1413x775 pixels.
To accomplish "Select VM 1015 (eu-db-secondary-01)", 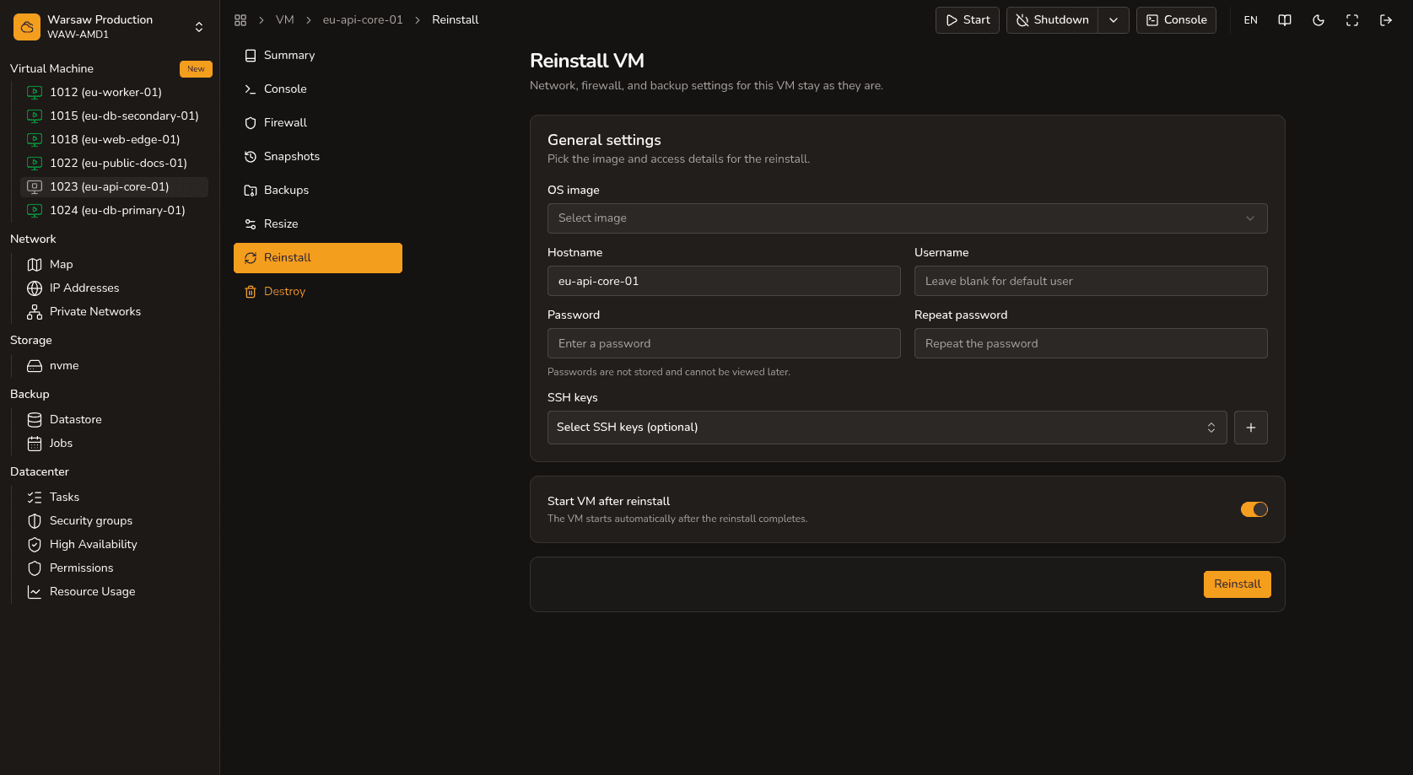I will [114, 116].
